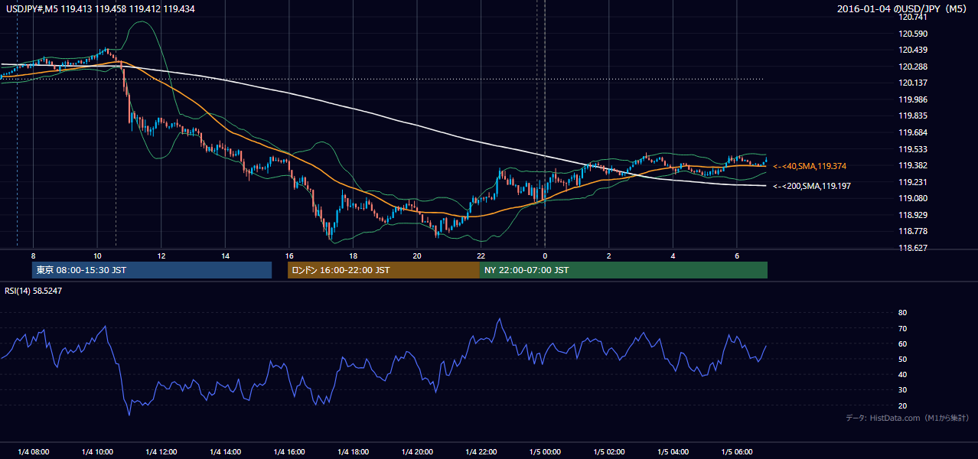Click the 120.439 price axis label
Image resolution: width=978 pixels, height=459 pixels.
tap(914, 50)
